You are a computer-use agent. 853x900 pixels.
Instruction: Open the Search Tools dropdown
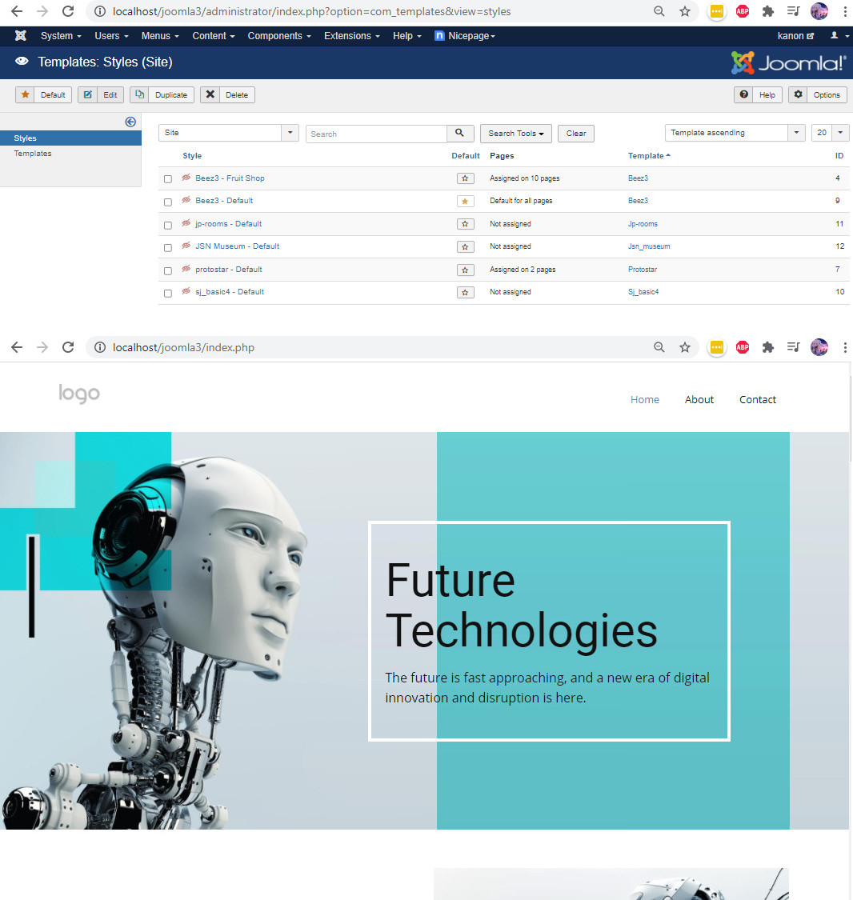pos(515,134)
